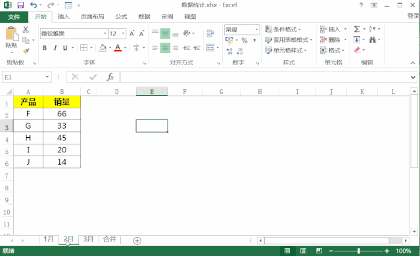
Task: Cut selection with scissors icon
Action: tap(26, 30)
